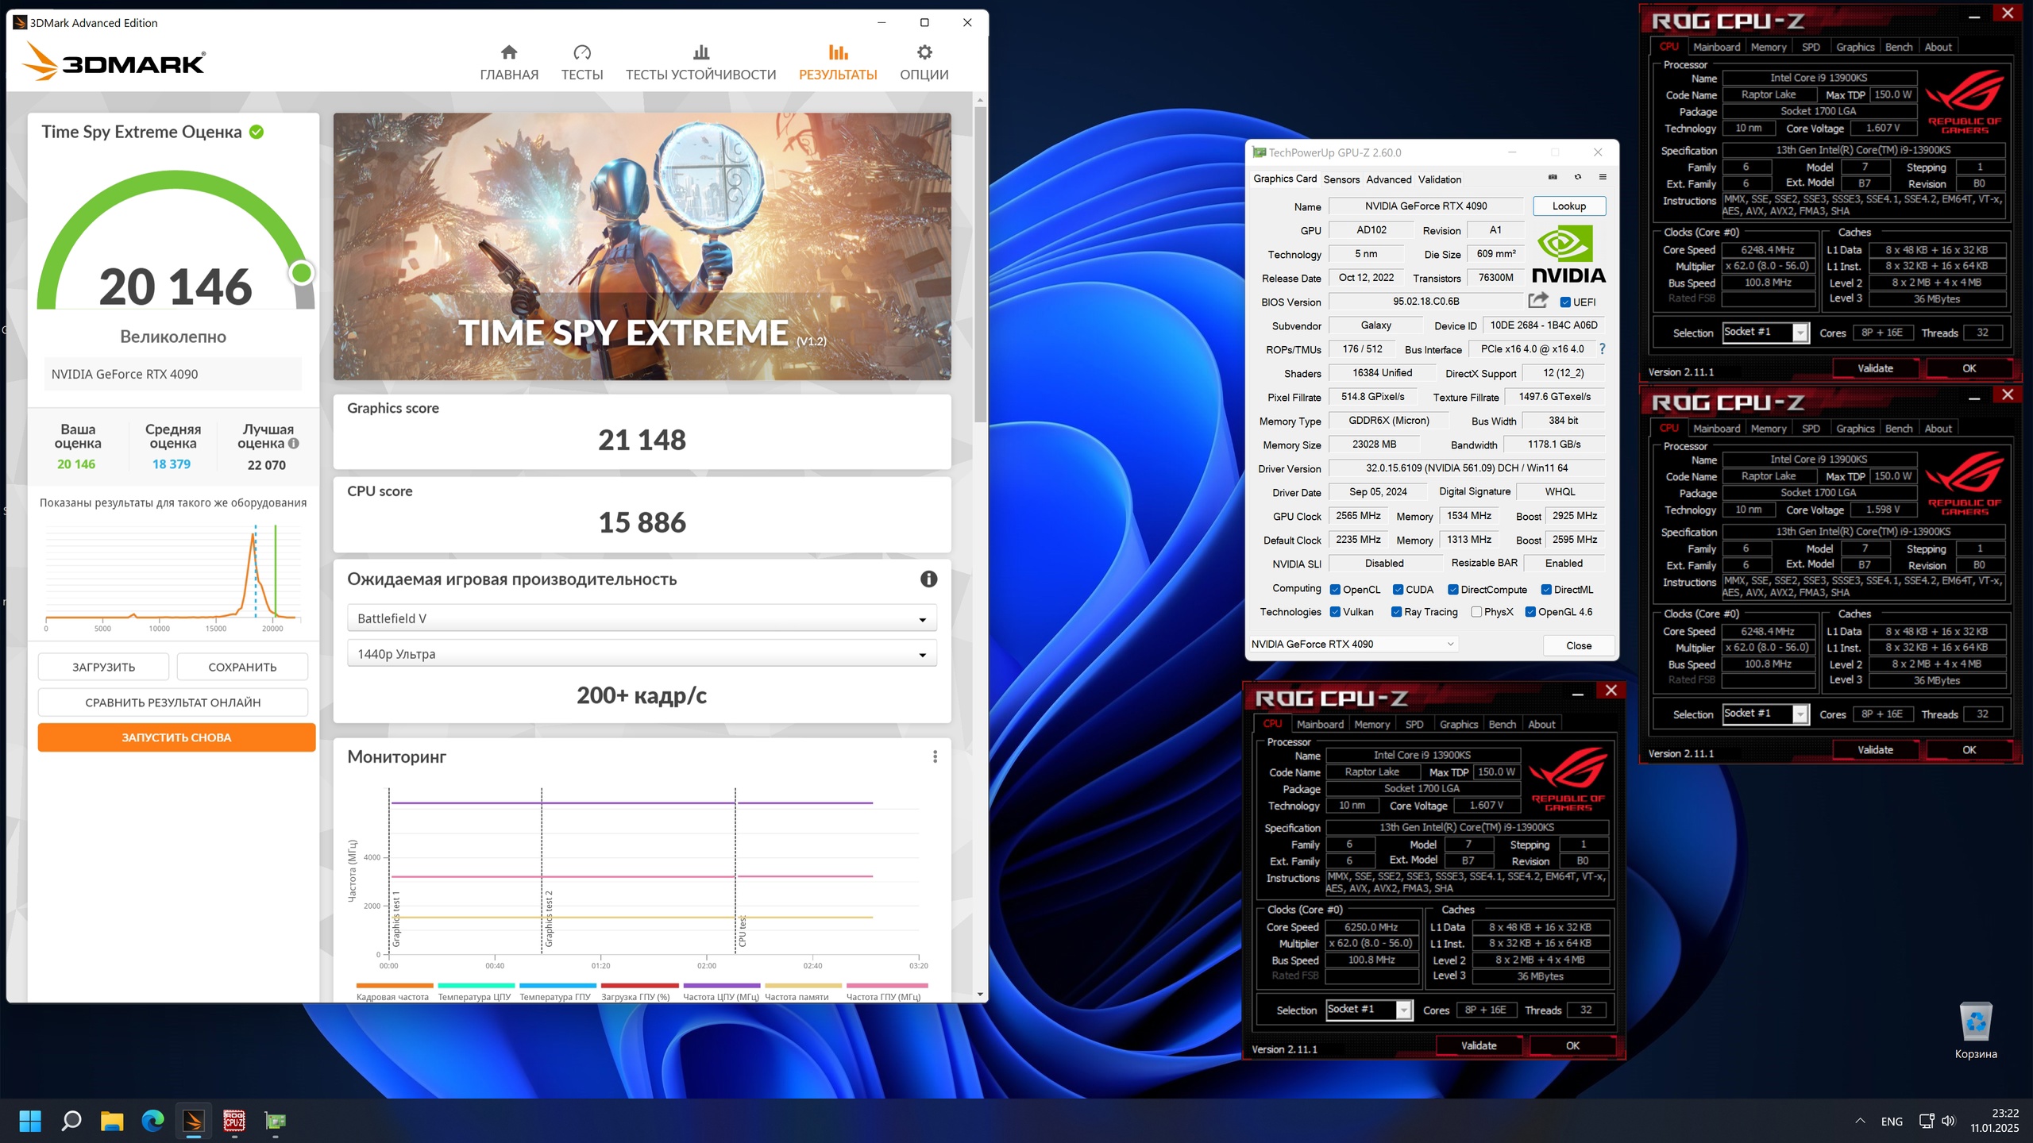The width and height of the screenshot is (2033, 1143).
Task: Click ENG language indicator in taskbar
Action: [x=1892, y=1122]
